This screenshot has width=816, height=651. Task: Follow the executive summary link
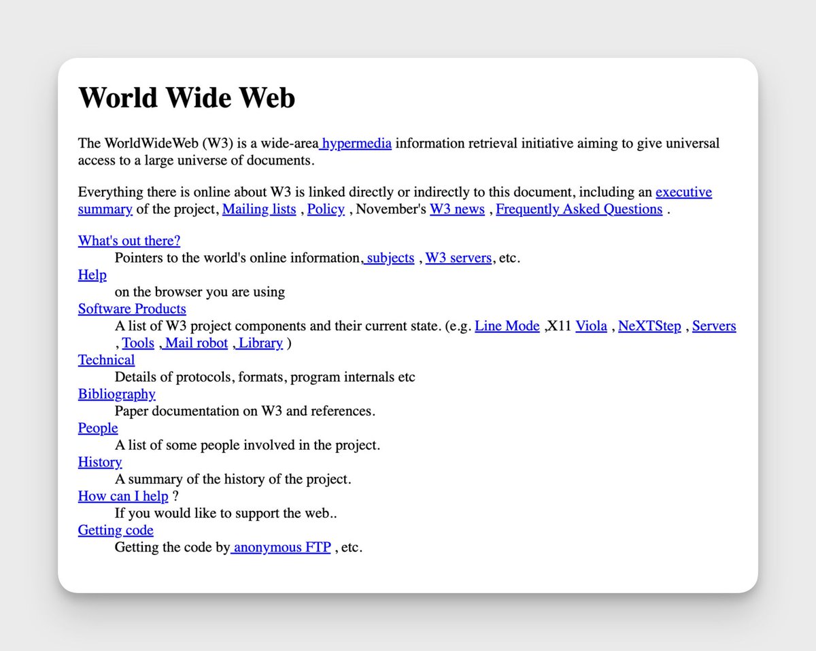coord(683,193)
